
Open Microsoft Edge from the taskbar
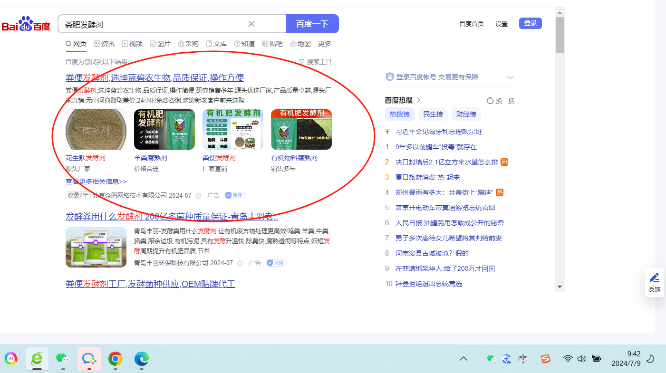pos(141,359)
